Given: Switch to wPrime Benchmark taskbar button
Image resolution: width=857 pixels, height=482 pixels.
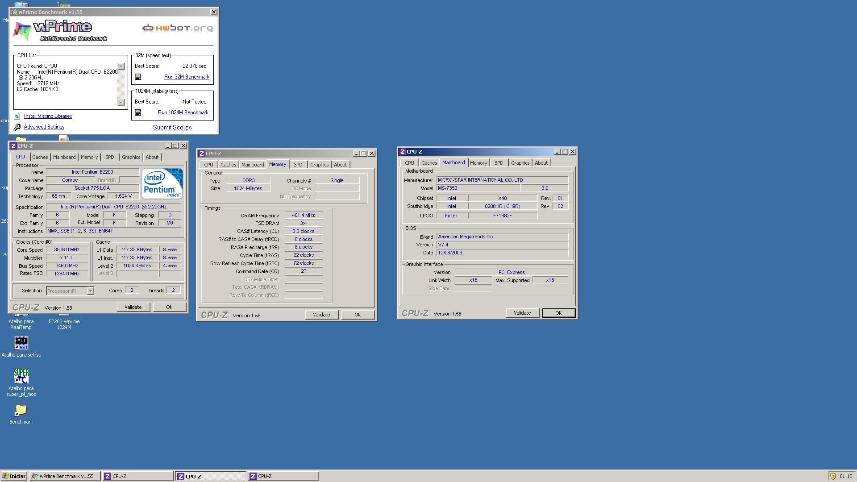Looking at the screenshot, I should tap(65, 476).
